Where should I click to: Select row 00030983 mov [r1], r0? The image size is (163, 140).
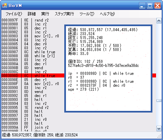pyautogui.click(x=33, y=36)
